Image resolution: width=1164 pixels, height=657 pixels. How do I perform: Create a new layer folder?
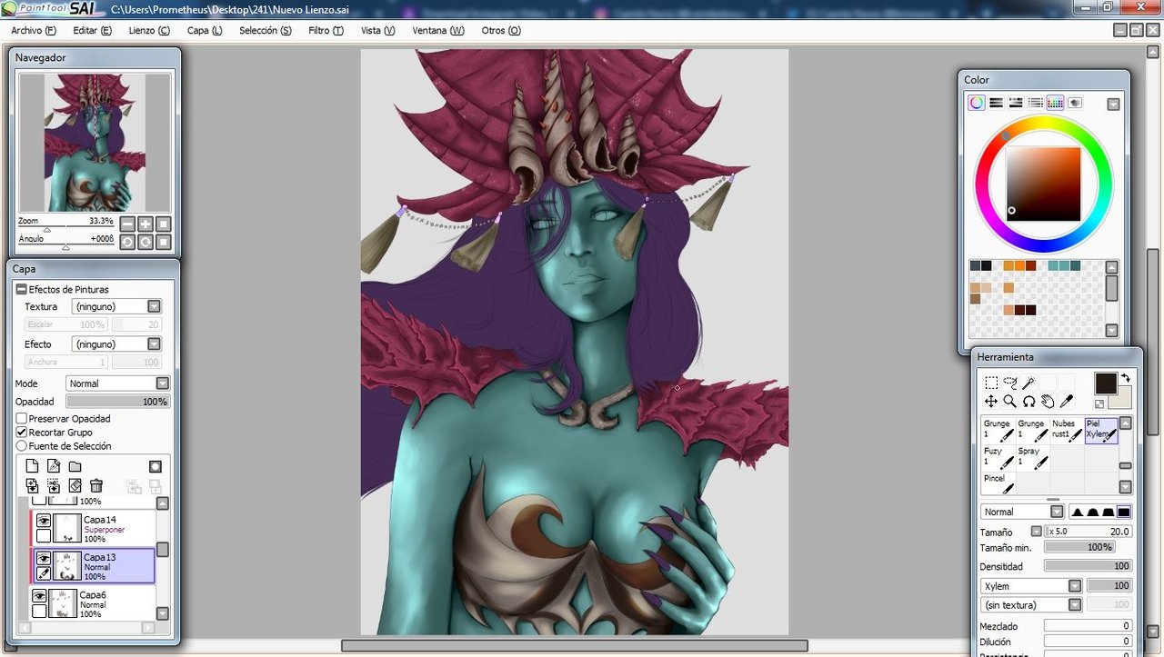[75, 466]
